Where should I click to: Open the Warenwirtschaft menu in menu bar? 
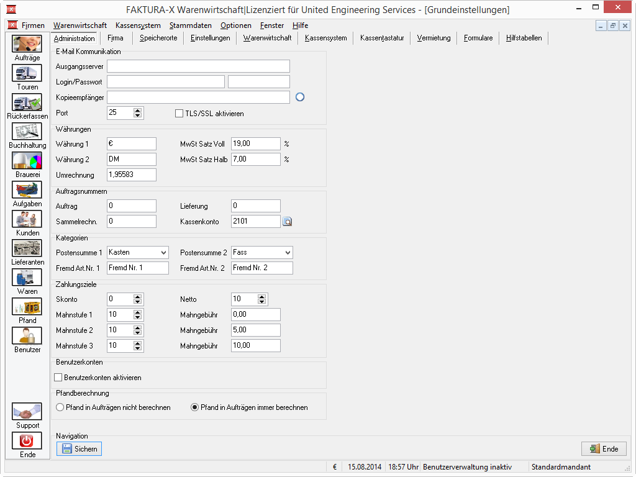click(80, 25)
